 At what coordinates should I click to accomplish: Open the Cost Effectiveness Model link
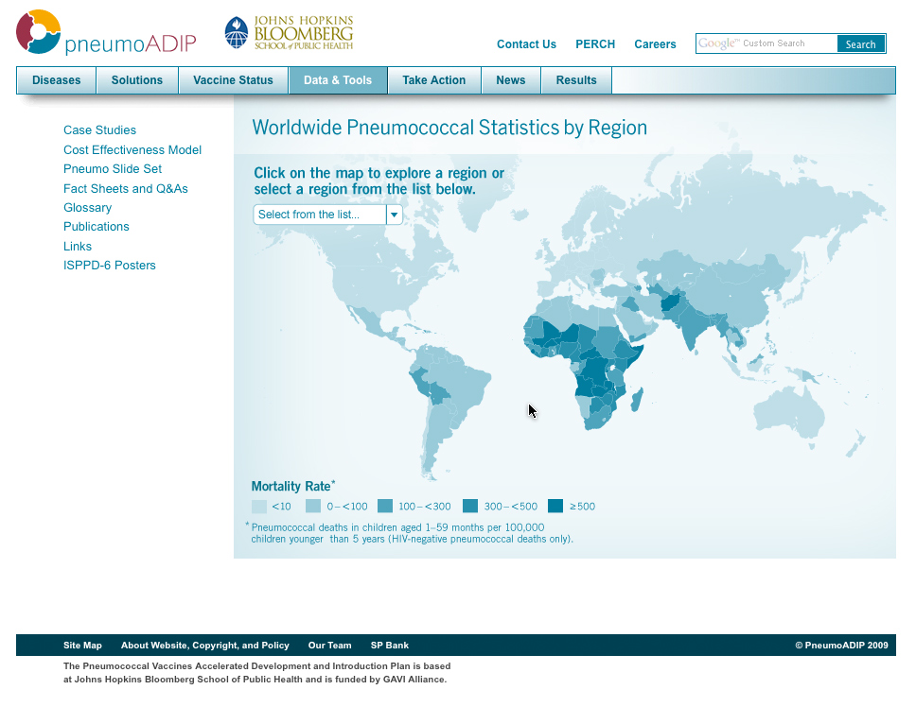click(x=132, y=150)
